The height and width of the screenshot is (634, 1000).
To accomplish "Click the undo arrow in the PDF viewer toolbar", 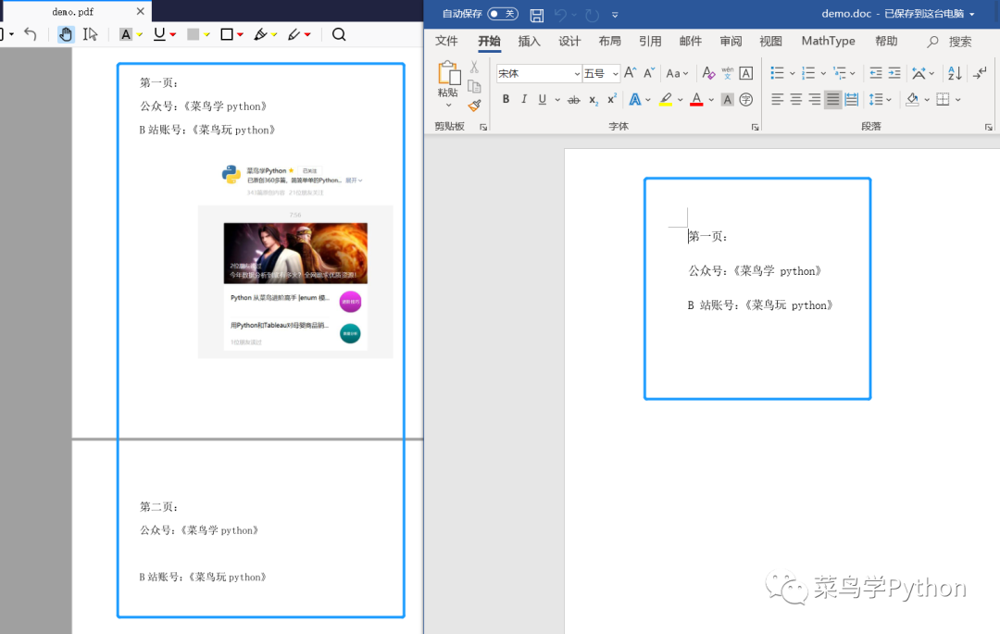I will pyautogui.click(x=30, y=33).
